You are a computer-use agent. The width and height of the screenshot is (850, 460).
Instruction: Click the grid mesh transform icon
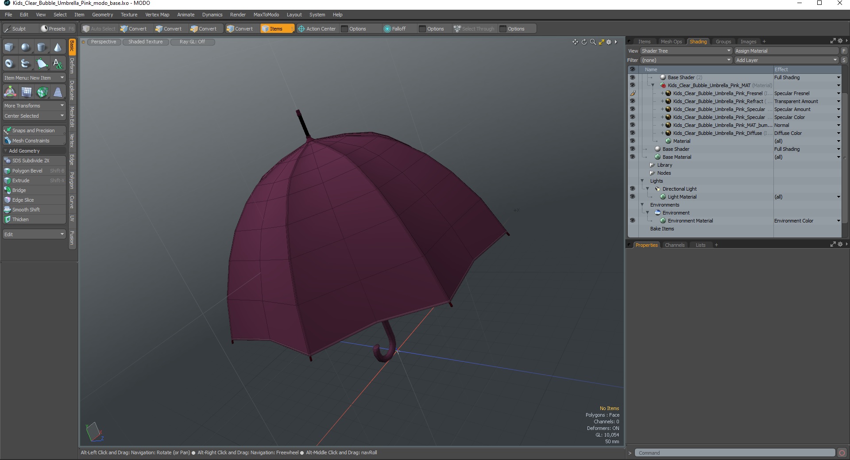(26, 92)
